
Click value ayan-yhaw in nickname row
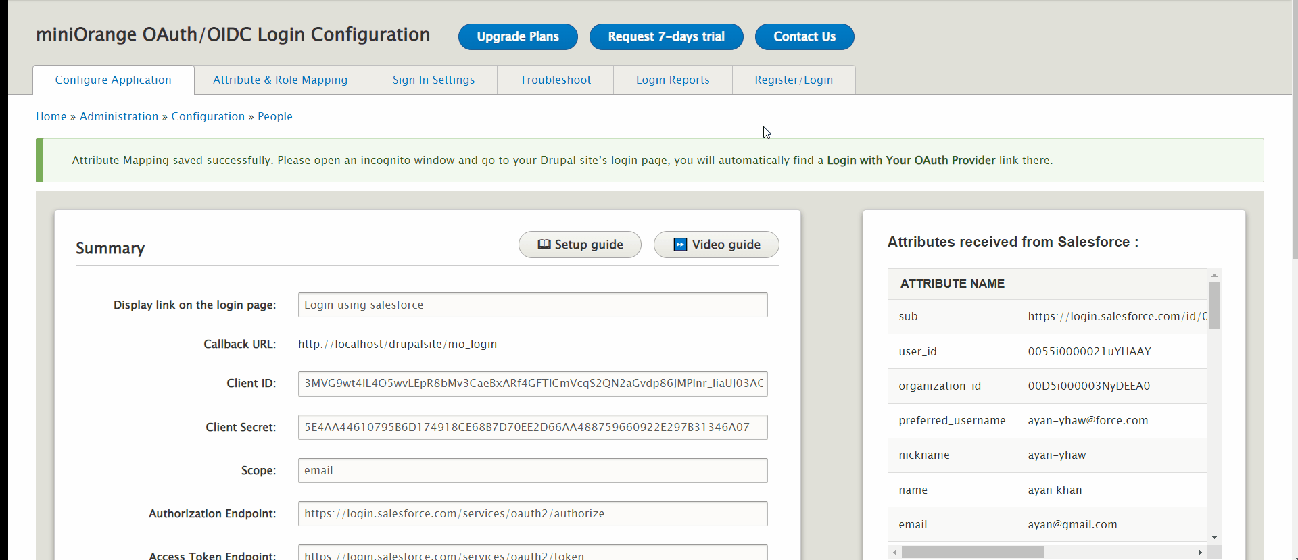pyautogui.click(x=1057, y=455)
